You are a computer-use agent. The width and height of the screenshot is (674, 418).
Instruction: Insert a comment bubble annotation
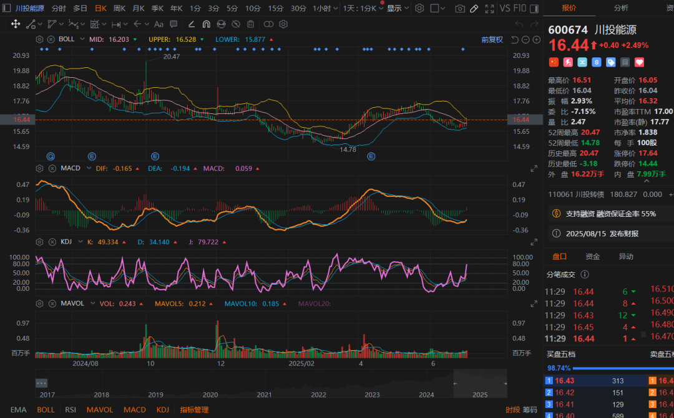click(173, 24)
